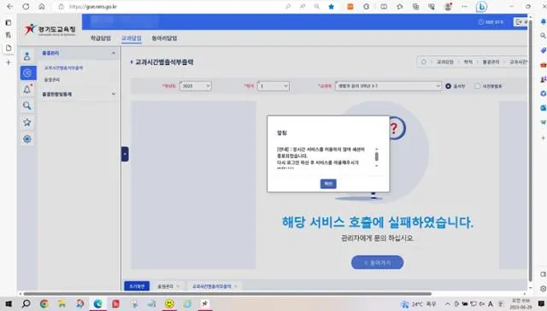Collapse the 출결관리 menu section

(x=114, y=53)
